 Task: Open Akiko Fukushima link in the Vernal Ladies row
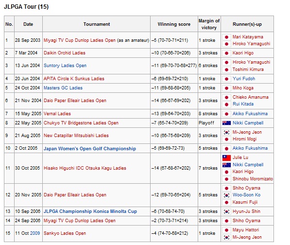point(250,114)
